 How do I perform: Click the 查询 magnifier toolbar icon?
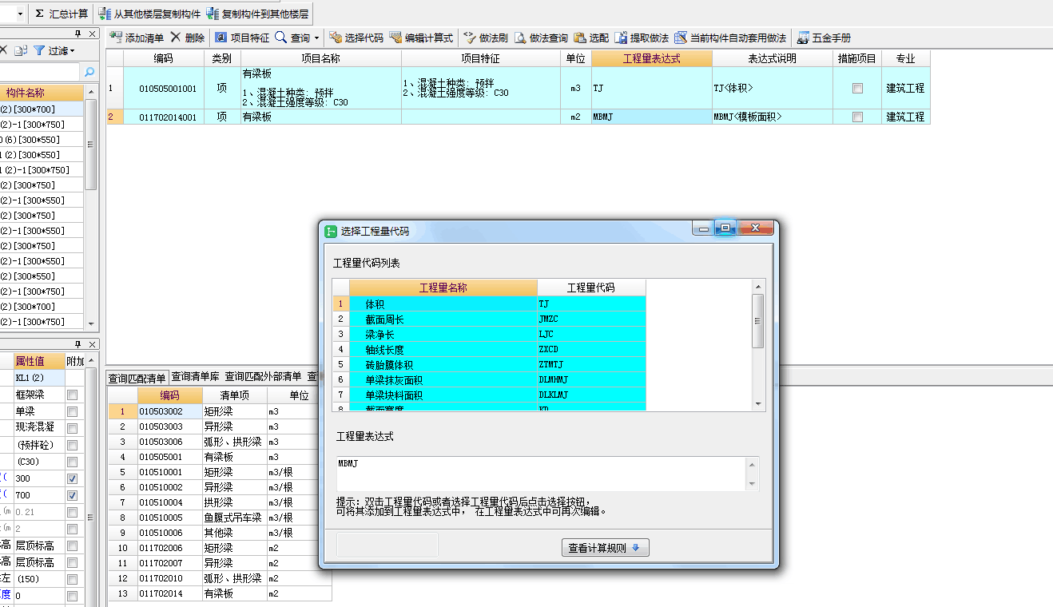(280, 38)
